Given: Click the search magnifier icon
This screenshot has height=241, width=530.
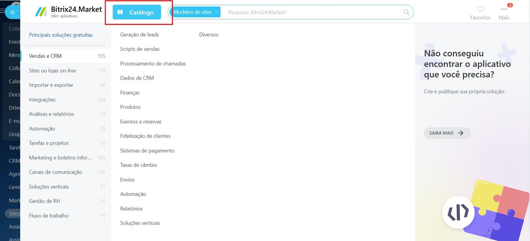Looking at the screenshot, I should [406, 12].
